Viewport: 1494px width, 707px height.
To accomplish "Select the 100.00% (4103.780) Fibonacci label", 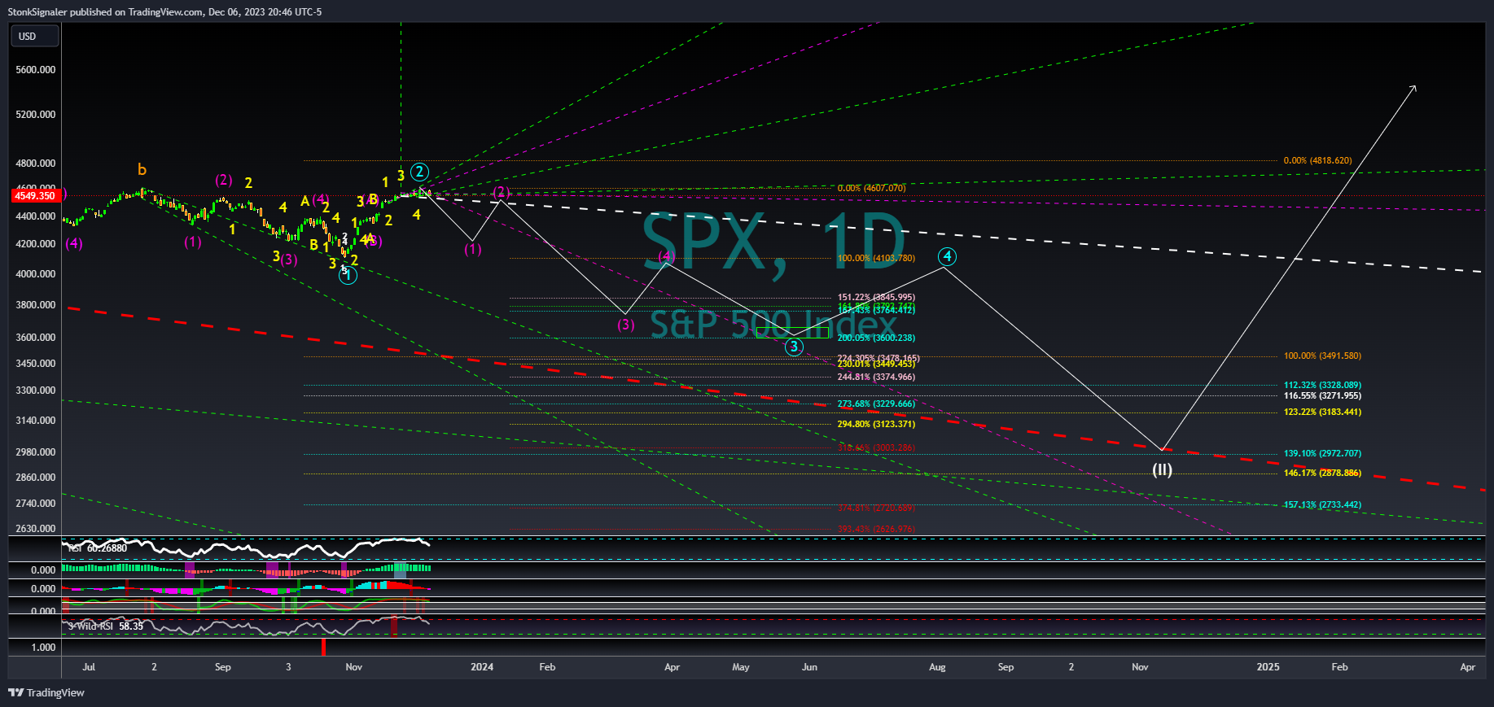I will pyautogui.click(x=876, y=259).
